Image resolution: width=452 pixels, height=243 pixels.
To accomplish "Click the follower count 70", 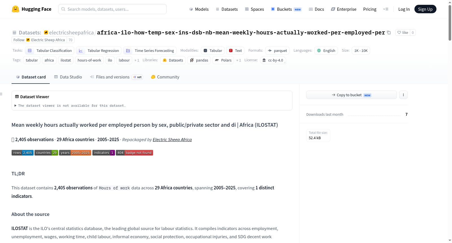I will click(x=71, y=40).
